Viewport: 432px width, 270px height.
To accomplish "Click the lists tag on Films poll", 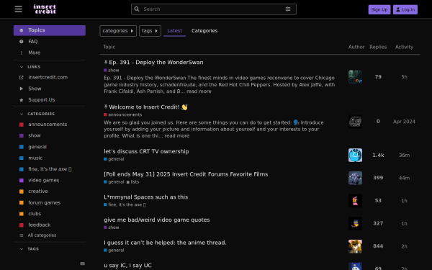I will coord(132,182).
